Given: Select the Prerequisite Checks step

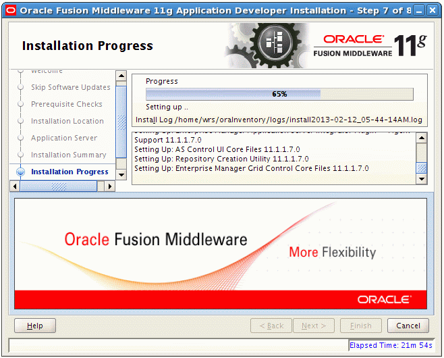Looking at the screenshot, I should point(66,104).
